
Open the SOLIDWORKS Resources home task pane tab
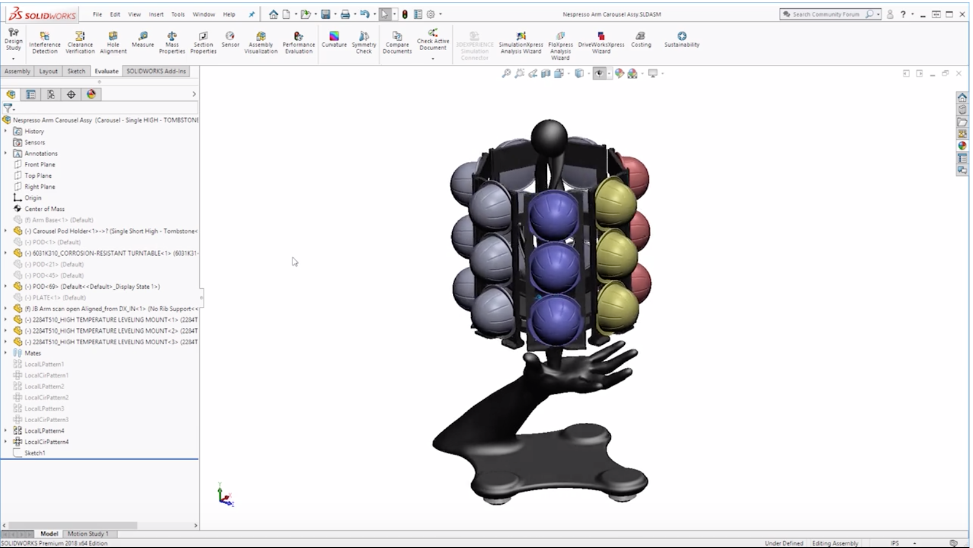962,97
